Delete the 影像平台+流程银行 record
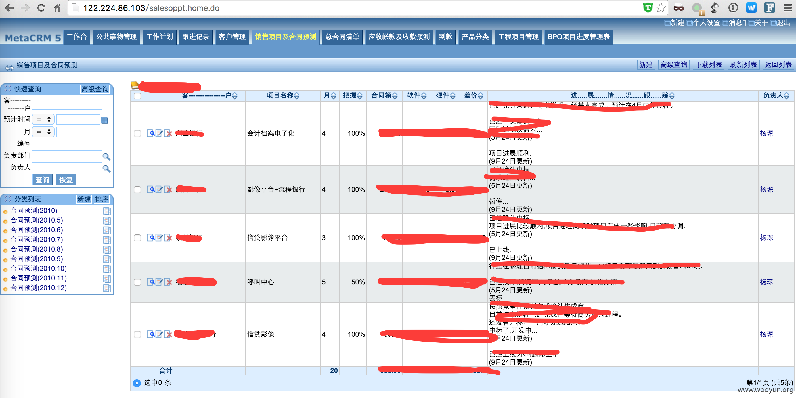Screen dimensions: 796x398 click(168, 189)
